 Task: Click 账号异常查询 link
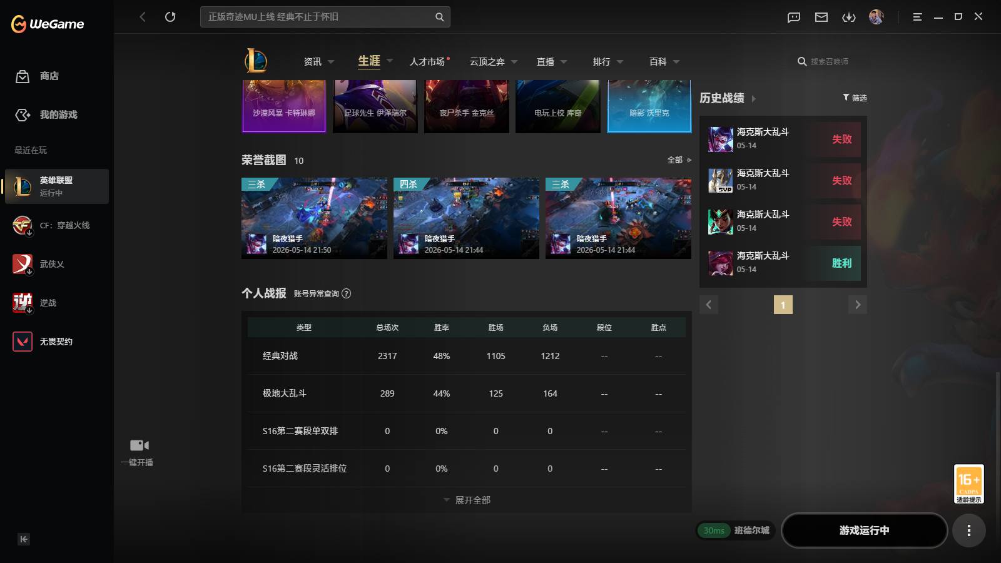click(317, 294)
